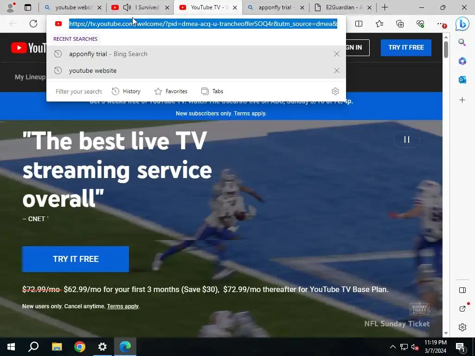The image size is (475, 356).
Task: Show hidden system tray icons
Action: click(x=392, y=347)
